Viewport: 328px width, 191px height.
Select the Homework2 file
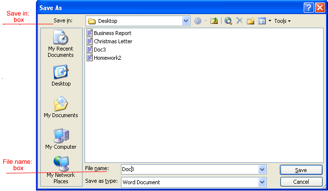pyautogui.click(x=104, y=58)
